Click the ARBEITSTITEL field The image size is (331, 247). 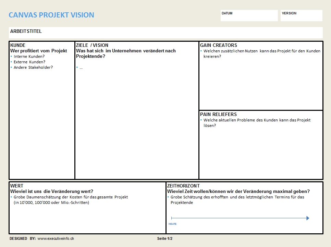166,32
